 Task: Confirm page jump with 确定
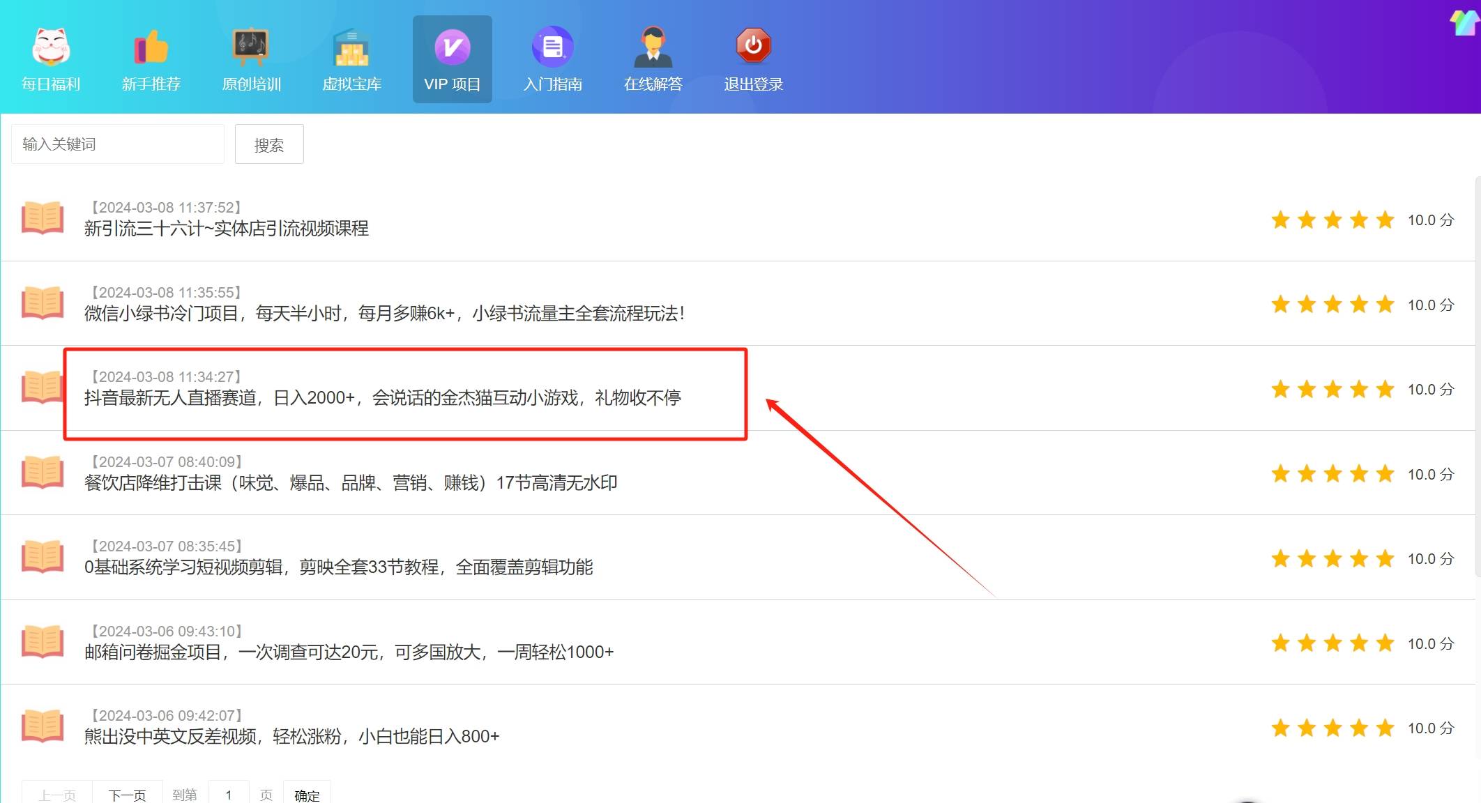[x=307, y=793]
